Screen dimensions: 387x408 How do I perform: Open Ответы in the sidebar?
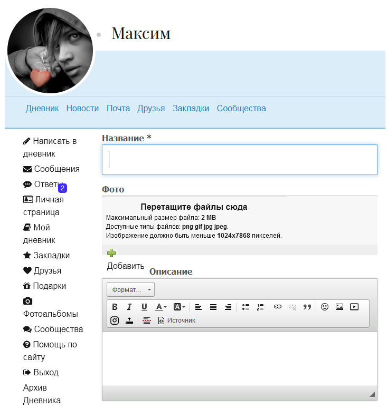(x=43, y=184)
